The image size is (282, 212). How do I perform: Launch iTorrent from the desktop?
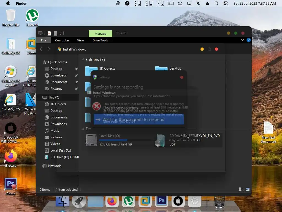click(32, 18)
